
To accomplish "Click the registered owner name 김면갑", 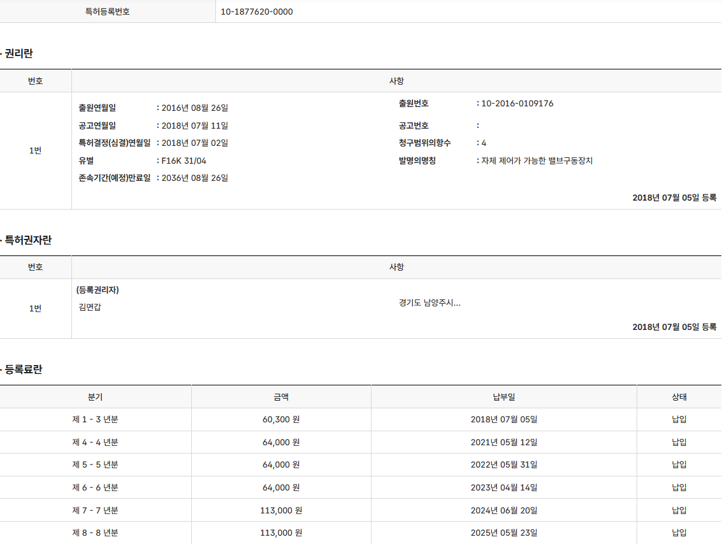I will [x=90, y=307].
